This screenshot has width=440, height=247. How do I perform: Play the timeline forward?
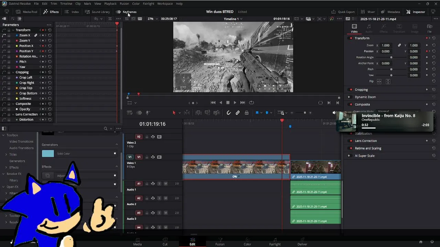pos(235,103)
